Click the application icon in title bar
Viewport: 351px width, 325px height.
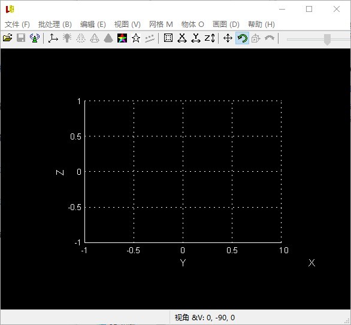pos(10,9)
